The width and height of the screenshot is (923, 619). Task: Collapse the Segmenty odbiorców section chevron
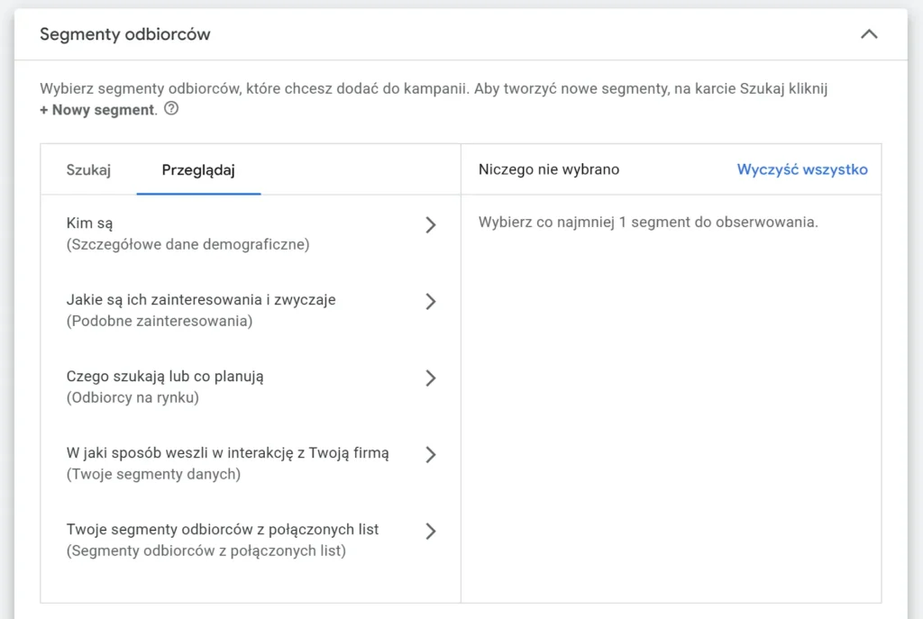[869, 34]
